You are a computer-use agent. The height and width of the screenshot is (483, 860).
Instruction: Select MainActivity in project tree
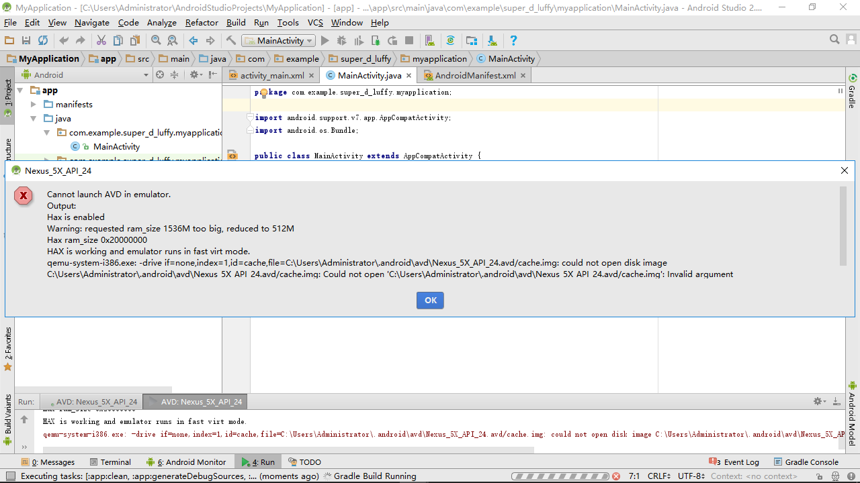[116, 146]
